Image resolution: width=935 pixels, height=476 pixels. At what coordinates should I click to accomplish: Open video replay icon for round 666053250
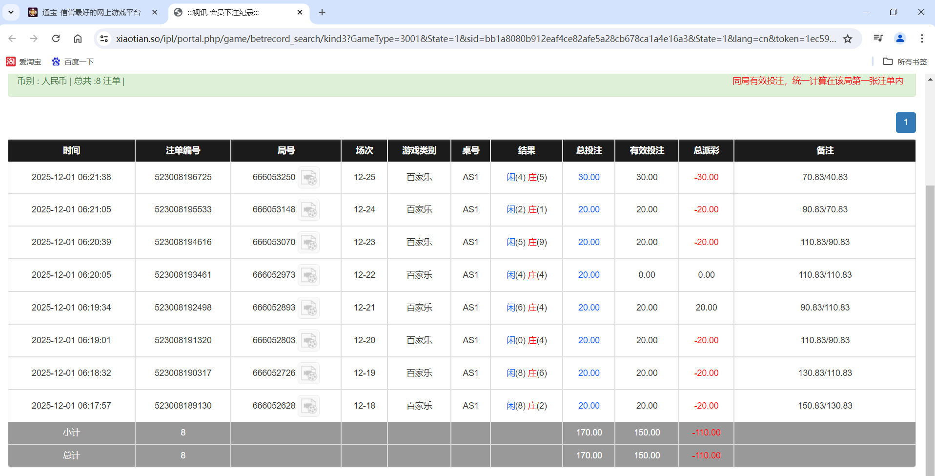309,178
